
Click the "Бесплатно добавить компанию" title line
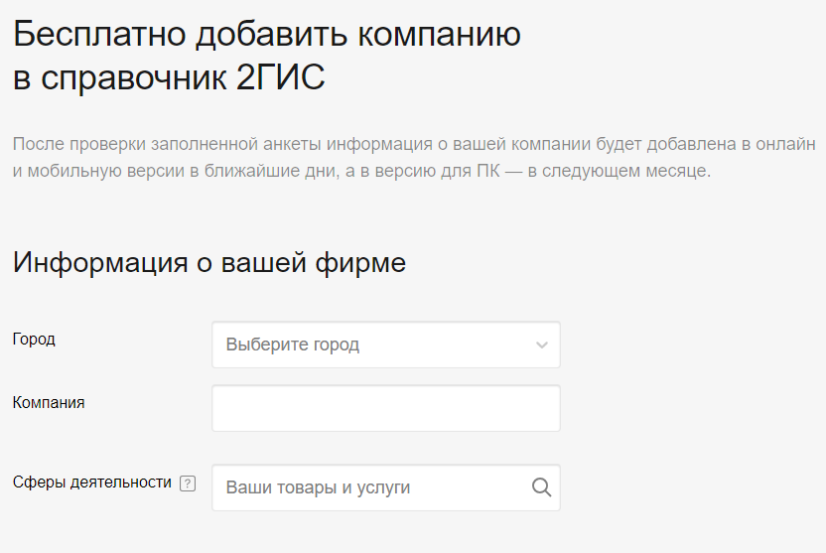click(266, 35)
